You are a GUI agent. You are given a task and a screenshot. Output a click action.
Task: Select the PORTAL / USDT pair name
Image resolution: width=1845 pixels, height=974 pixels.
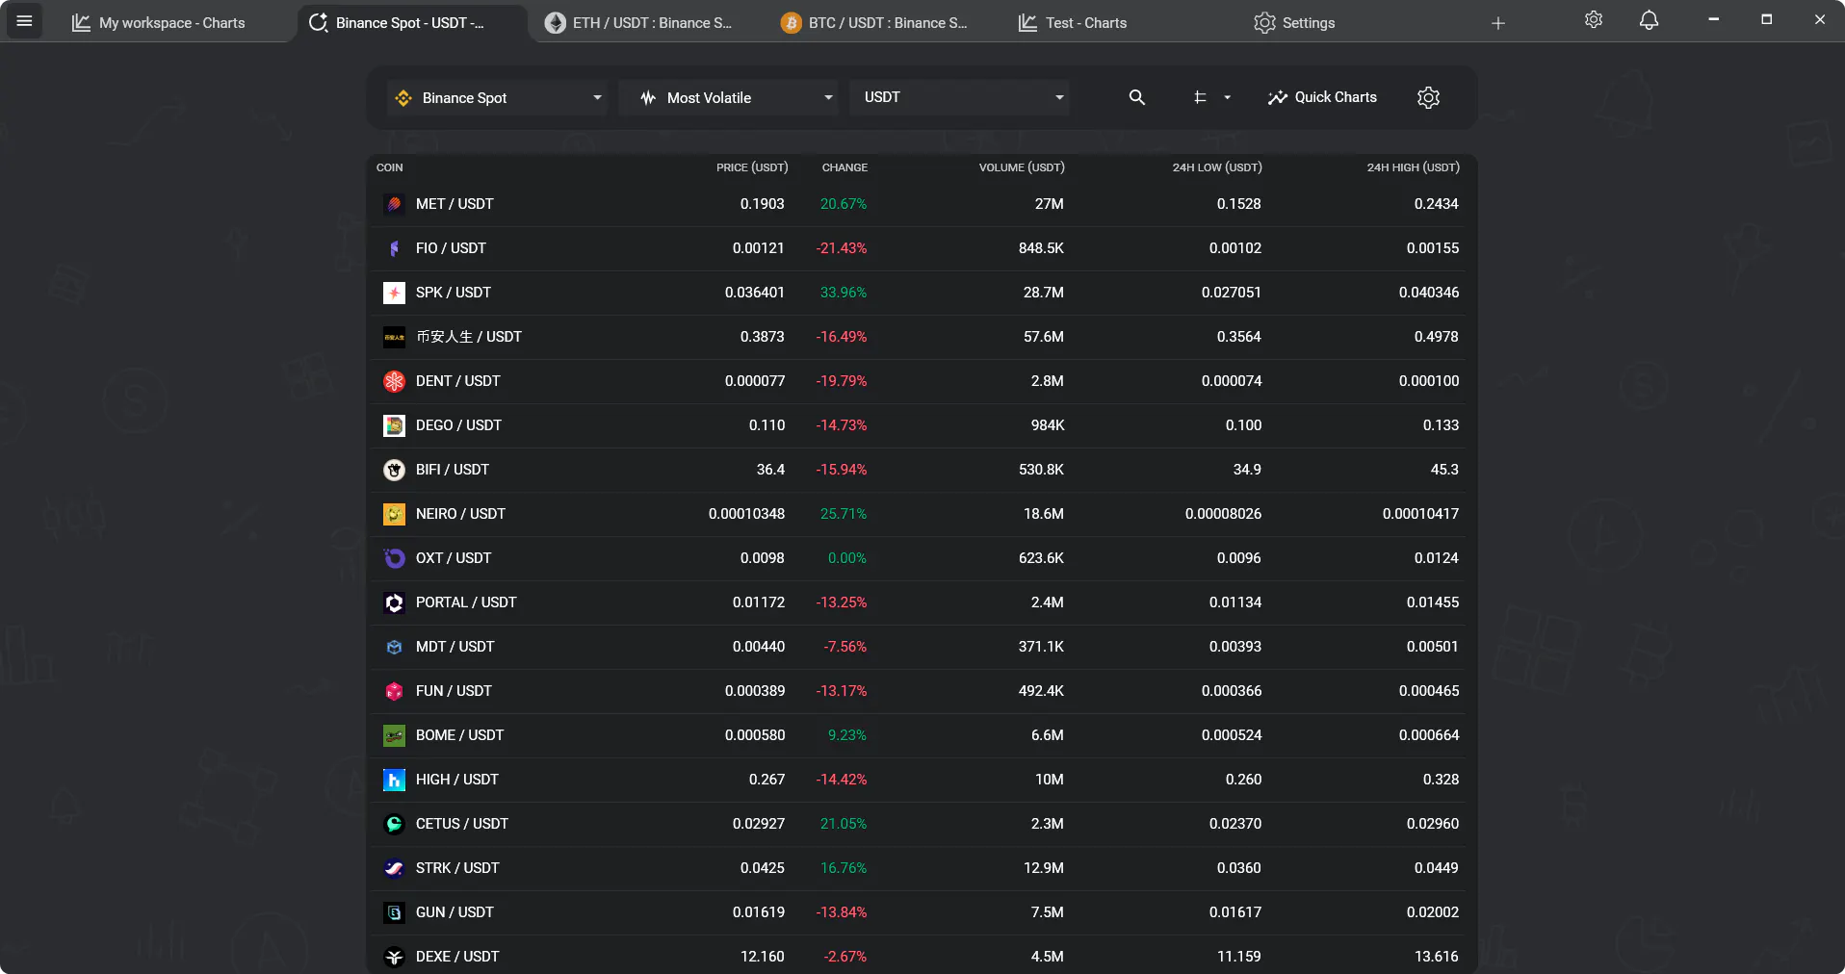click(x=466, y=602)
